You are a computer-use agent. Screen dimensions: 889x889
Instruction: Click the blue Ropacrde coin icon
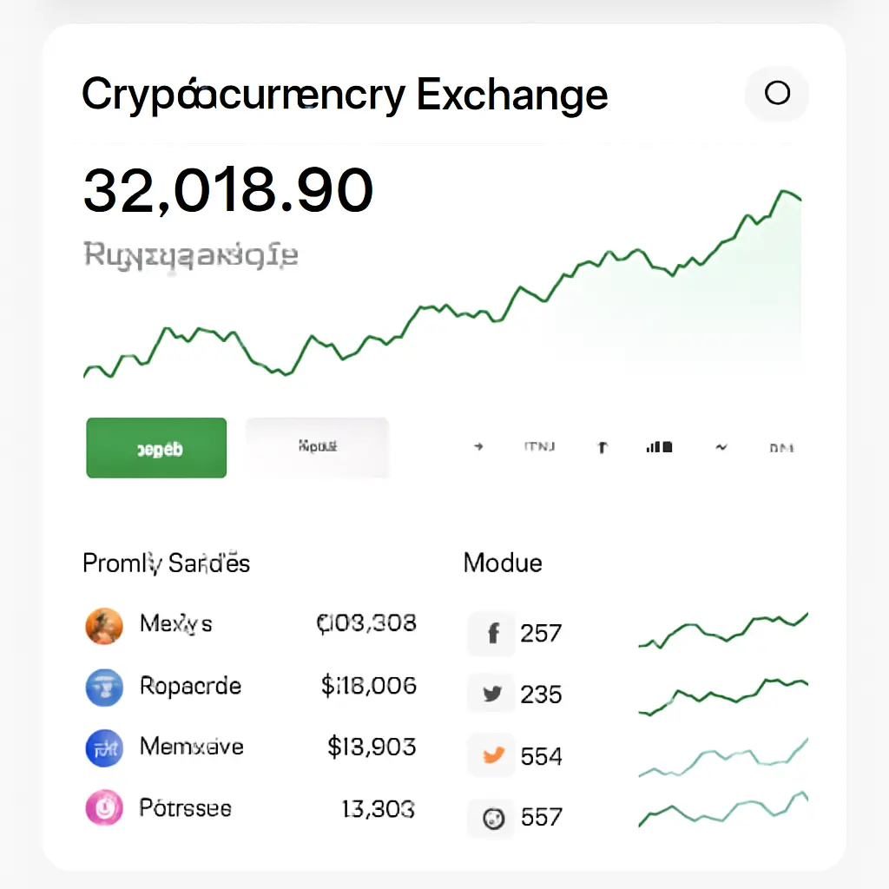[104, 687]
